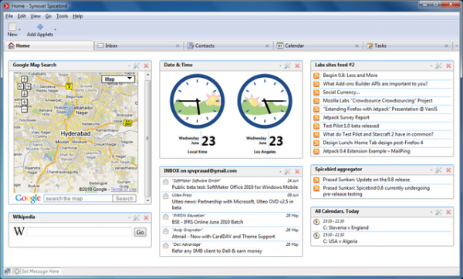Click the Set Message Here status field

40,271
